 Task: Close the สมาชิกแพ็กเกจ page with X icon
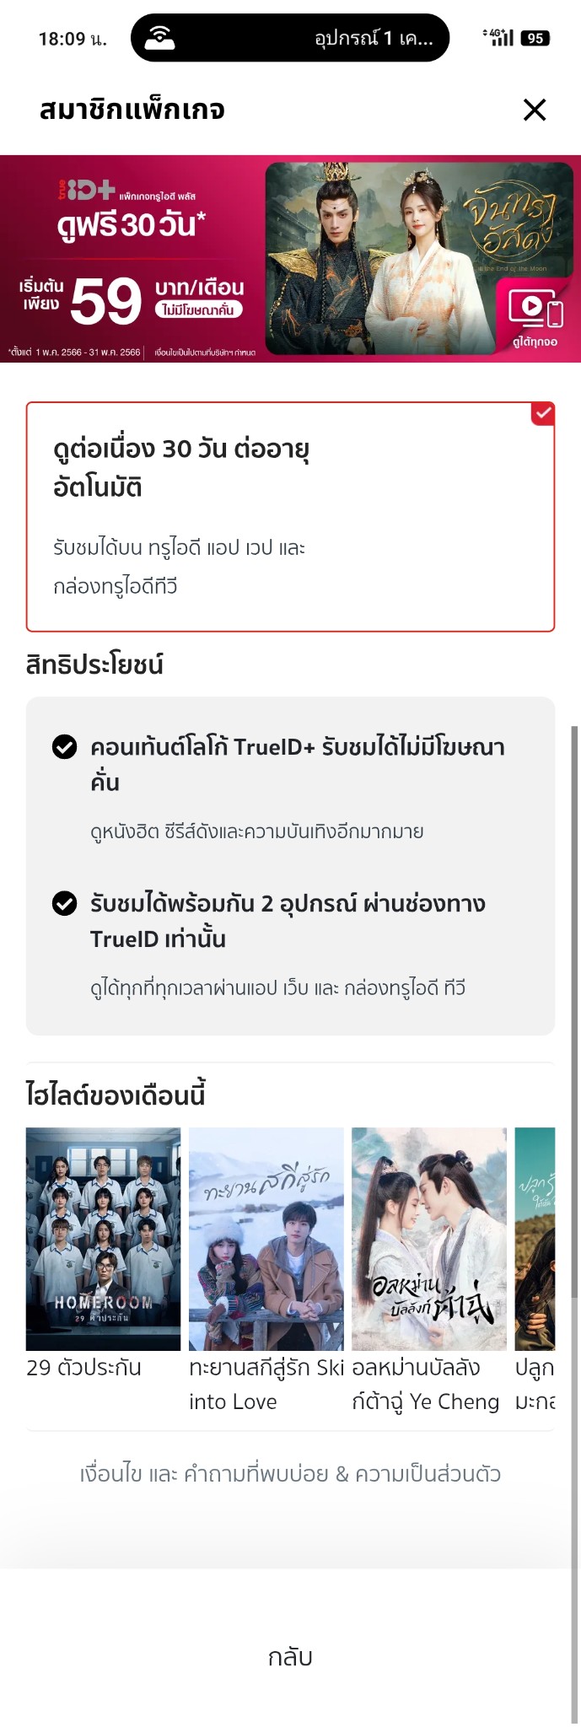coord(535,110)
